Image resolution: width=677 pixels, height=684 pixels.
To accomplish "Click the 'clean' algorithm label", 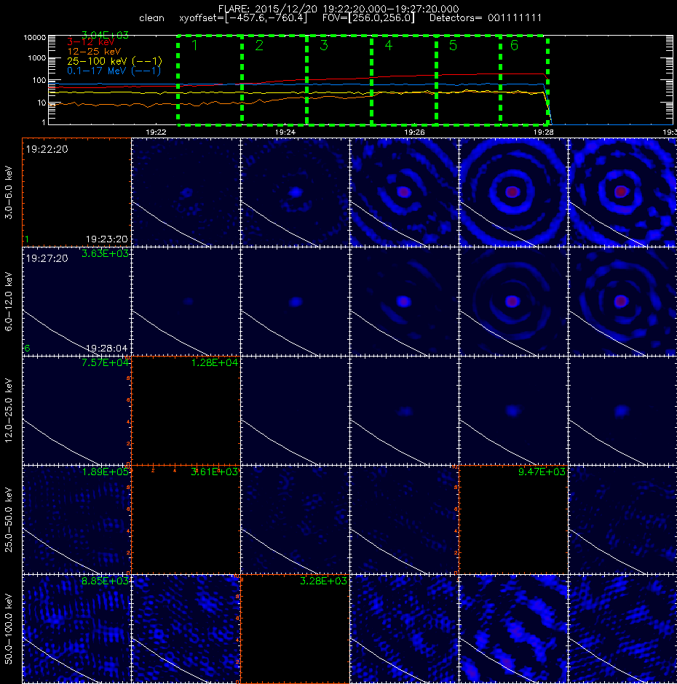I will [152, 18].
